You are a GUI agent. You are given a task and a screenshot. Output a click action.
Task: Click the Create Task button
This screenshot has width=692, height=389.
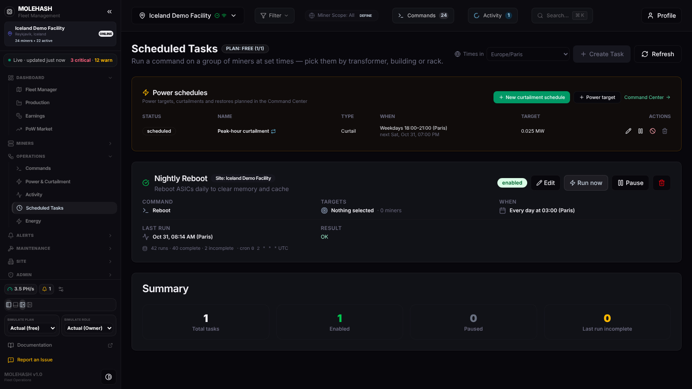(602, 54)
